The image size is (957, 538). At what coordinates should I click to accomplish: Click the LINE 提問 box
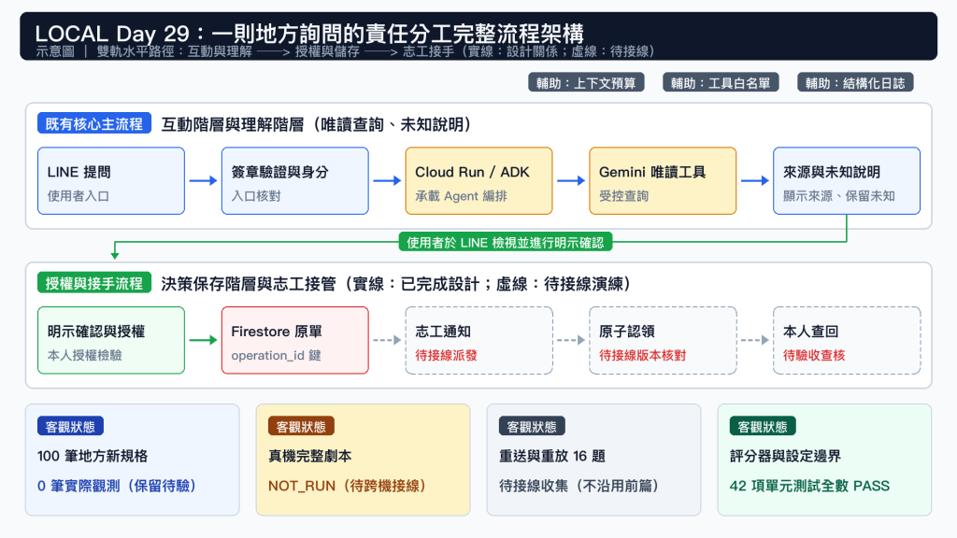(111, 180)
